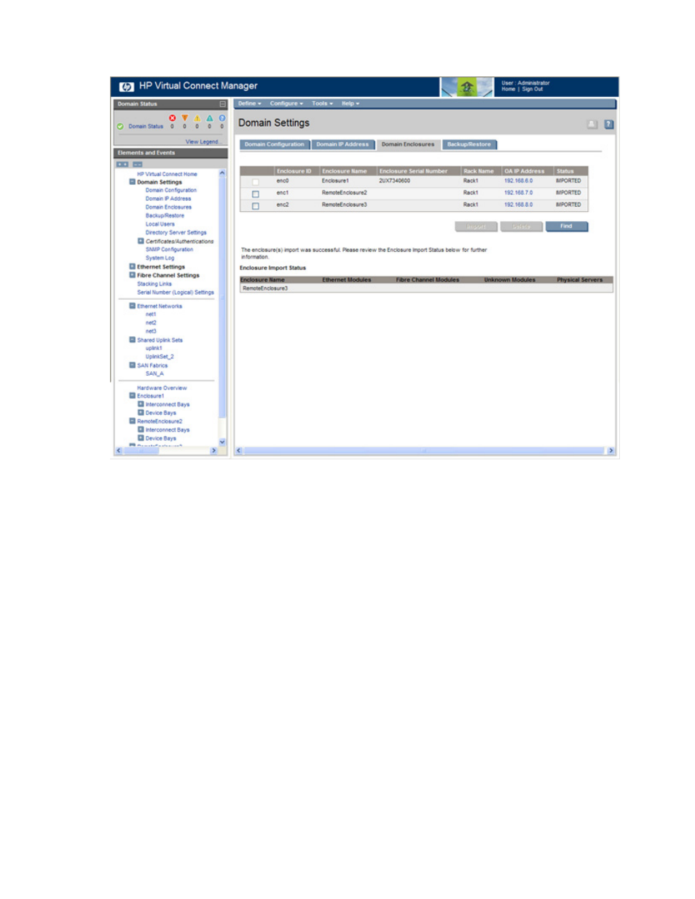The height and width of the screenshot is (899, 695).
Task: Click the expand all tree icon
Action: (x=122, y=165)
